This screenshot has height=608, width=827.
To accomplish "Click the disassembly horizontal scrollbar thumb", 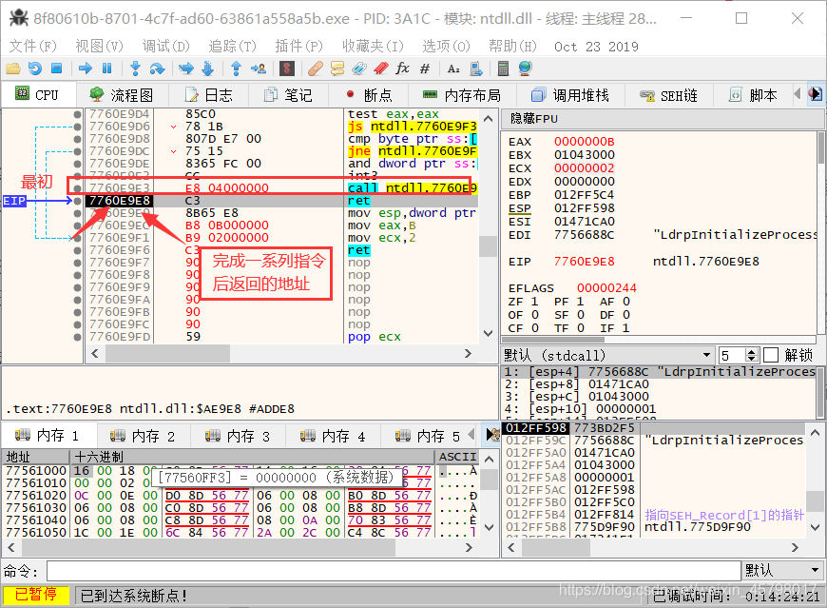I will point(167,353).
